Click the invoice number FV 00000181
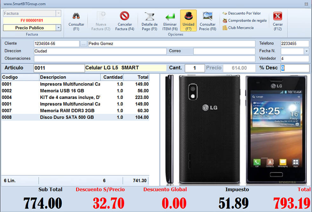The width and height of the screenshot is (312, 212). (x=32, y=20)
